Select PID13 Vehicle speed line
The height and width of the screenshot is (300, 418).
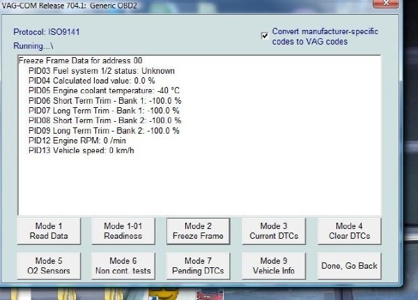pyautogui.click(x=82, y=150)
